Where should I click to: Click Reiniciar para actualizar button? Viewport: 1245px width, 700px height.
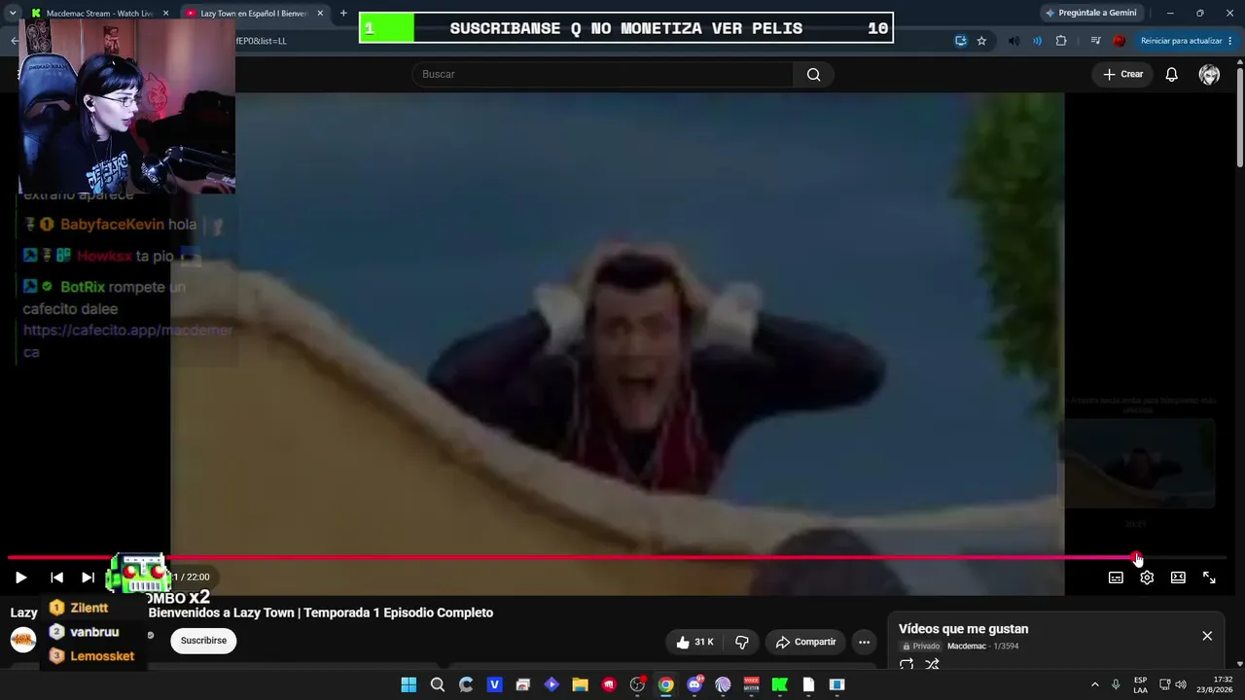click(x=1181, y=41)
